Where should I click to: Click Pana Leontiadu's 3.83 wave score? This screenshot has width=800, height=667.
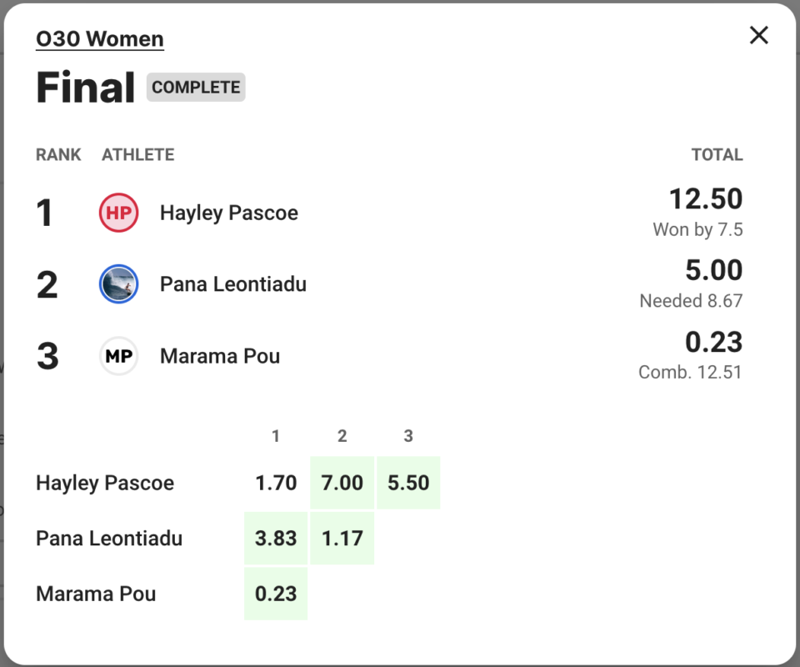click(x=276, y=539)
